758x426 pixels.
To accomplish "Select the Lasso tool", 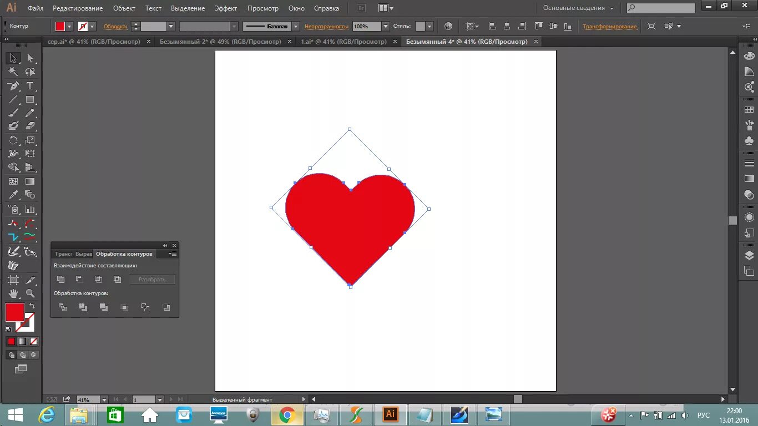I will pos(30,72).
